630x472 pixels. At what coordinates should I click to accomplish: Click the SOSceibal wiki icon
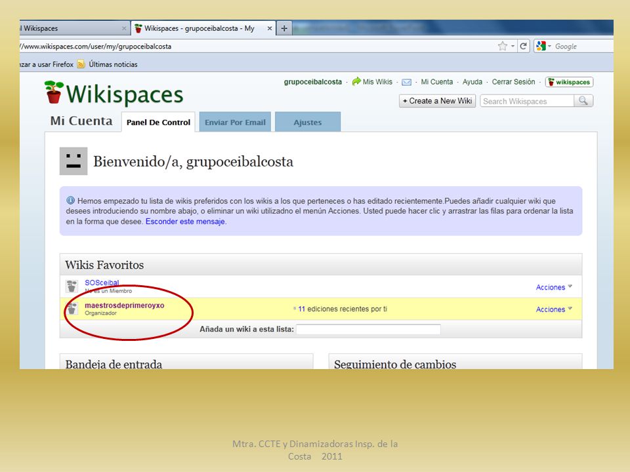(x=72, y=286)
